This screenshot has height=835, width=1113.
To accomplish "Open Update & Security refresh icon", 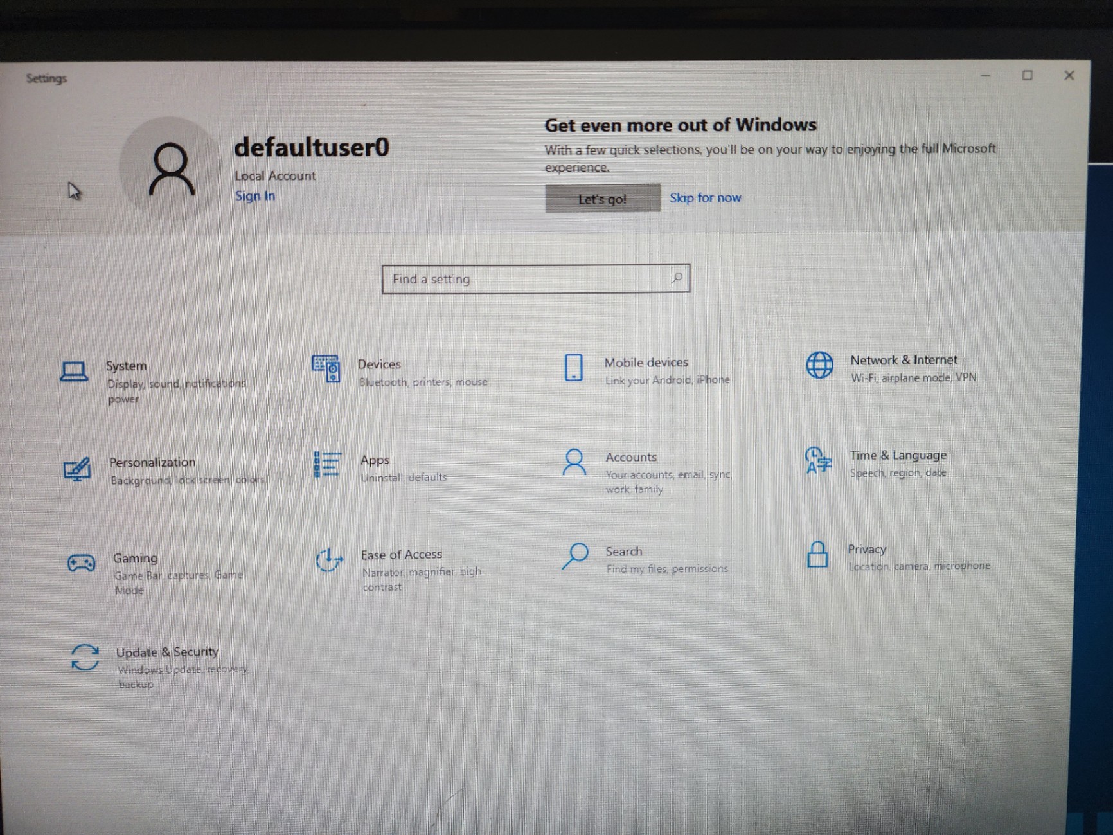I will coord(85,658).
